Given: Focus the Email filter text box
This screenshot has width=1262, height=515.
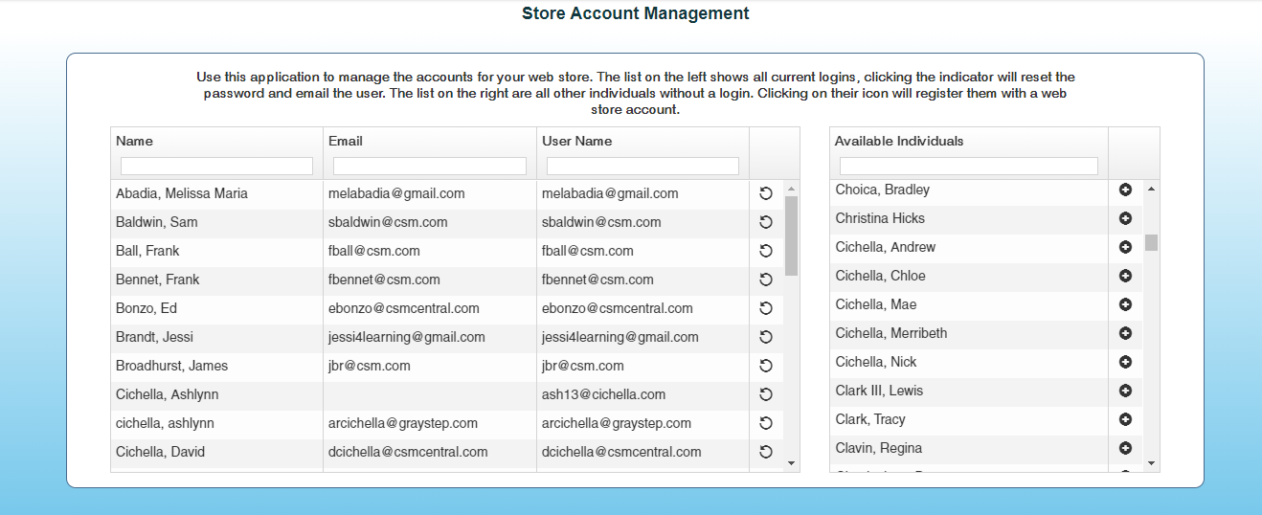Looking at the screenshot, I should click(x=429, y=166).
